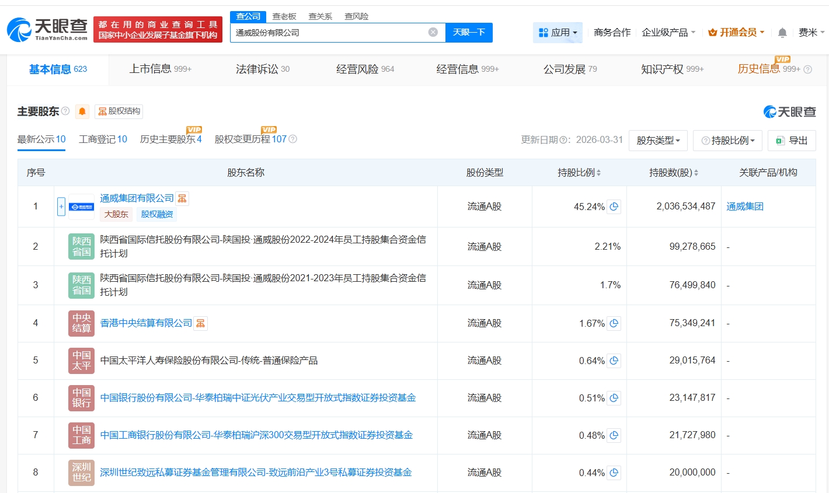Open 开通会员 dropdown

[x=736, y=33]
